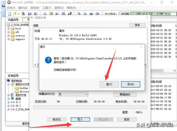Click the 便捷启动 button

pos(125,95)
